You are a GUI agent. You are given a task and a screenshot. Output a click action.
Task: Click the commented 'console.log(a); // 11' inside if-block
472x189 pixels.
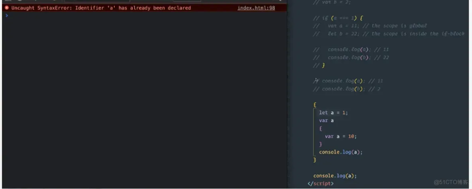351,50
